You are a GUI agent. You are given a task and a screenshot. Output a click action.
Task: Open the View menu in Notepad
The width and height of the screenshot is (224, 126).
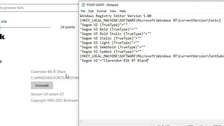click(113, 11)
